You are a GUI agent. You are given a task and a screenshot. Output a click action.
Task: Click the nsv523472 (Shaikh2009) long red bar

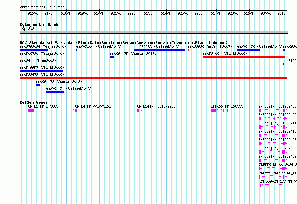(x=154, y=78)
